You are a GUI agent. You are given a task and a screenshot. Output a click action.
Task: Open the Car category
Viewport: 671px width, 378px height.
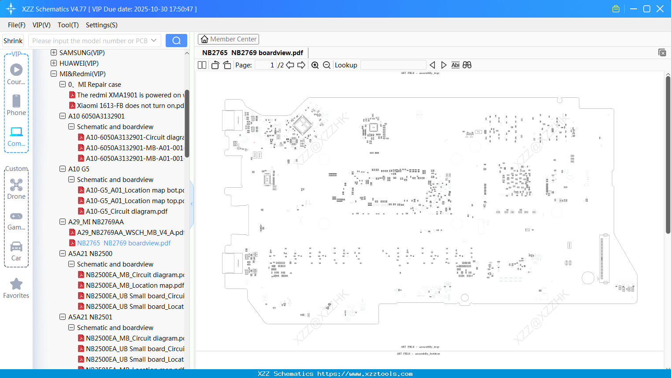(16, 251)
